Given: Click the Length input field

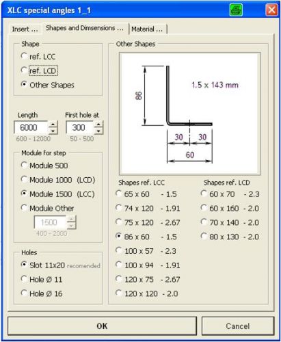Looking at the screenshot, I should 31,127.
